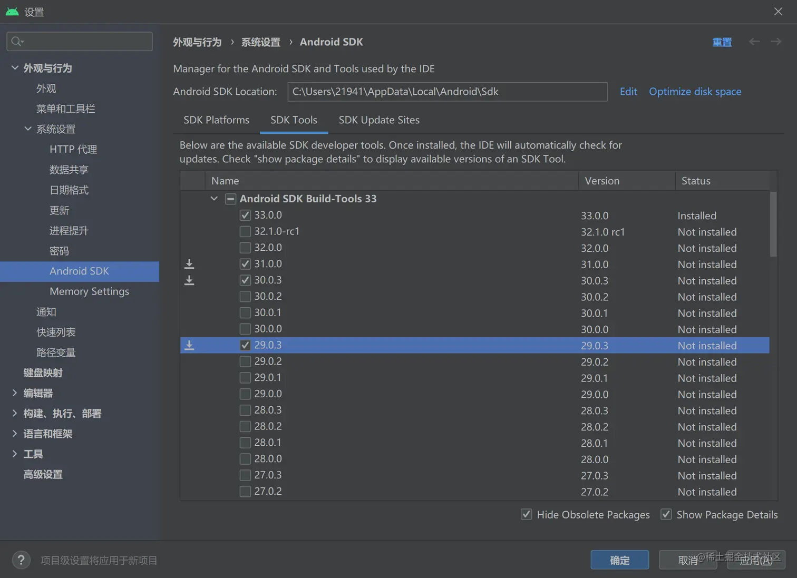The width and height of the screenshot is (797, 578).
Task: Uncheck Hide Obsolete Packages
Action: coord(526,515)
